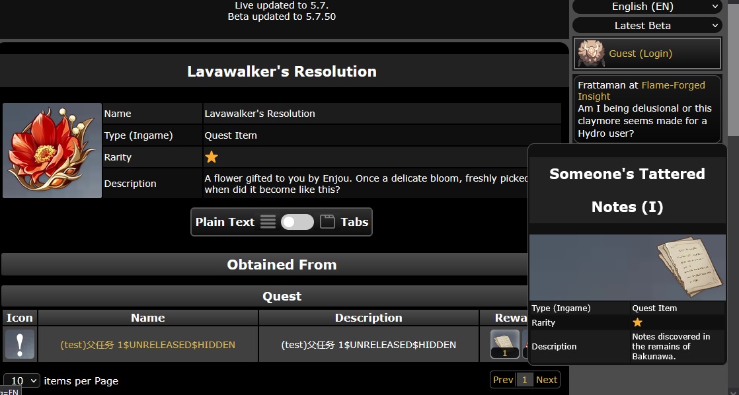The width and height of the screenshot is (739, 395).
Task: Click the Lavawalker's Resolution page title
Action: tap(282, 71)
